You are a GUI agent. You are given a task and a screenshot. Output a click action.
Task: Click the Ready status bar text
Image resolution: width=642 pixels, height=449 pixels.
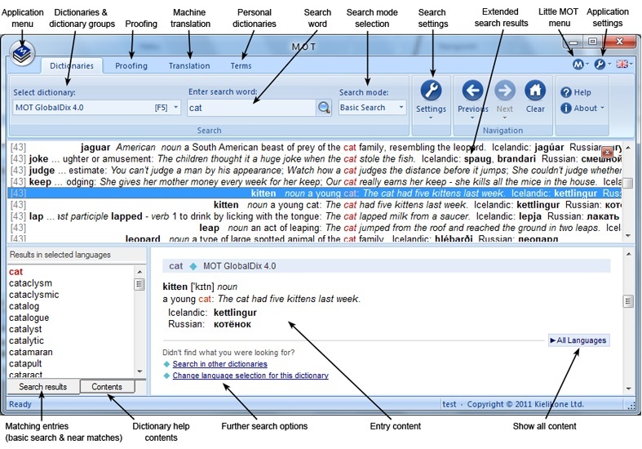pos(20,404)
